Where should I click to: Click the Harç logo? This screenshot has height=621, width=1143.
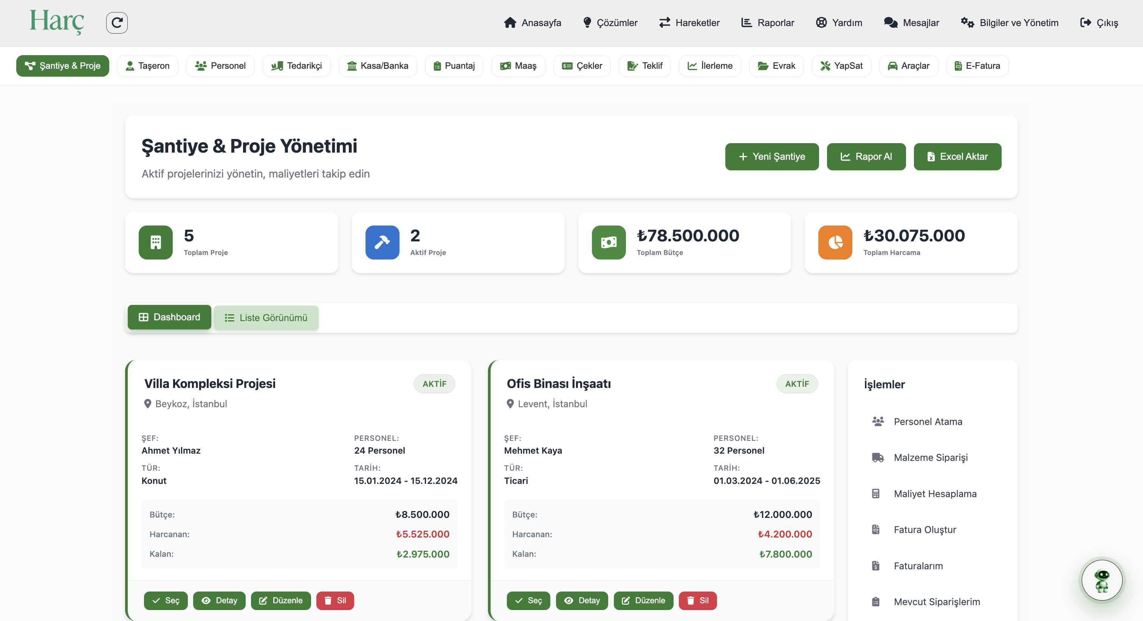[56, 22]
